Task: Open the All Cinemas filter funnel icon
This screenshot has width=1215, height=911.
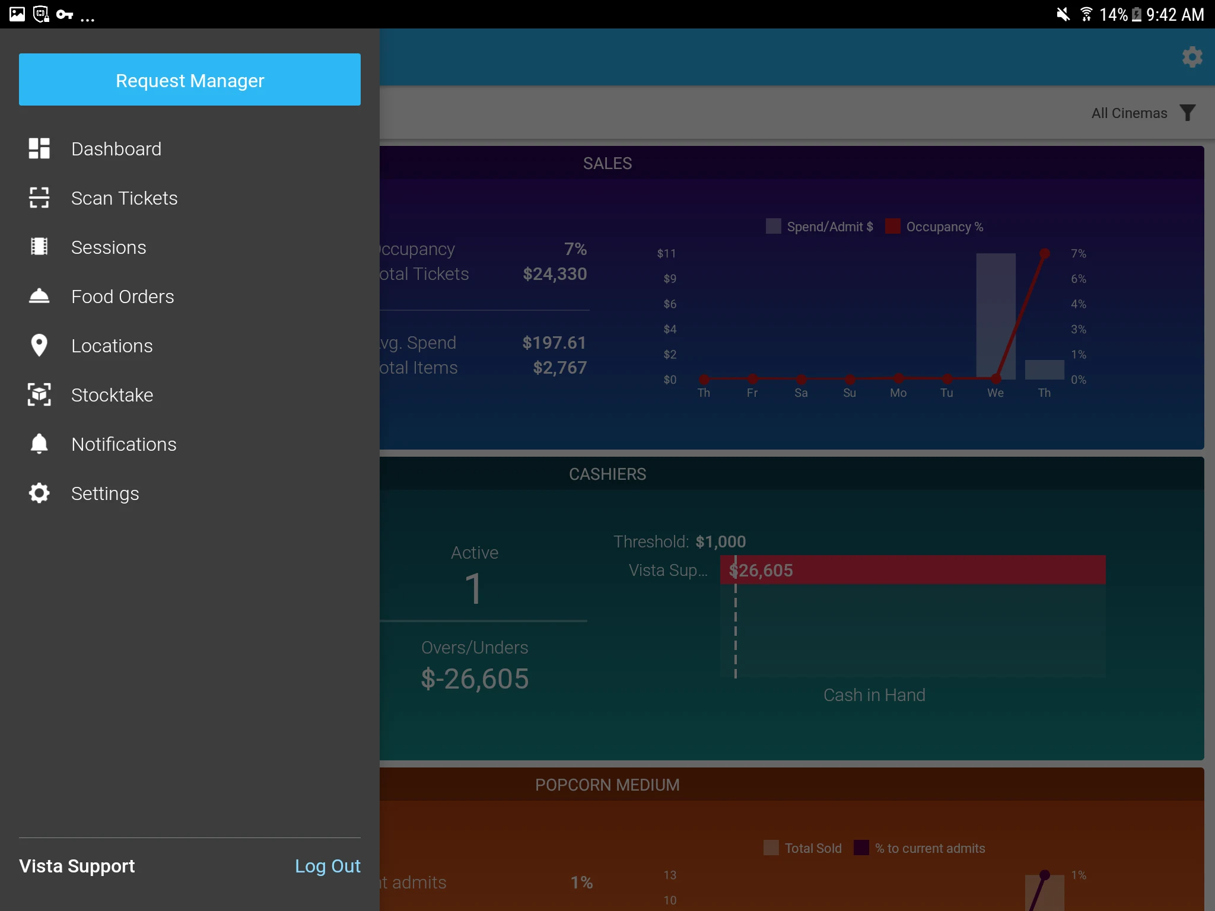Action: pyautogui.click(x=1188, y=113)
